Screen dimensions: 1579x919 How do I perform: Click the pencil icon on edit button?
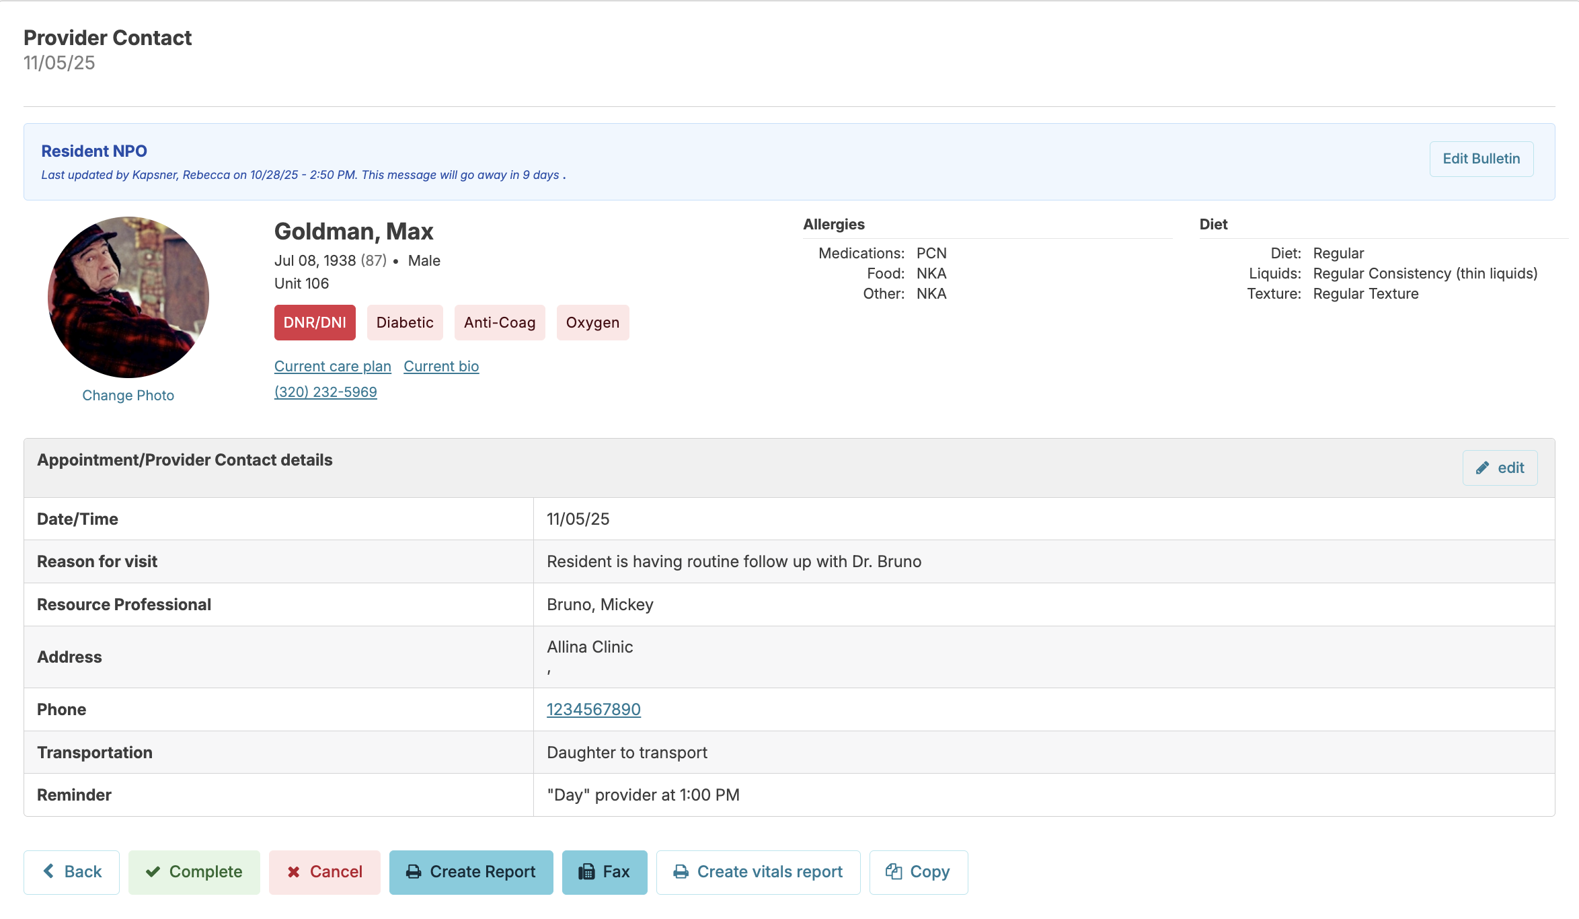[1482, 468]
